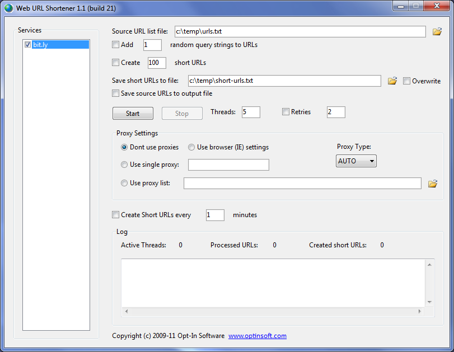
Task: Select Dont use proxies option
Action: (124, 147)
